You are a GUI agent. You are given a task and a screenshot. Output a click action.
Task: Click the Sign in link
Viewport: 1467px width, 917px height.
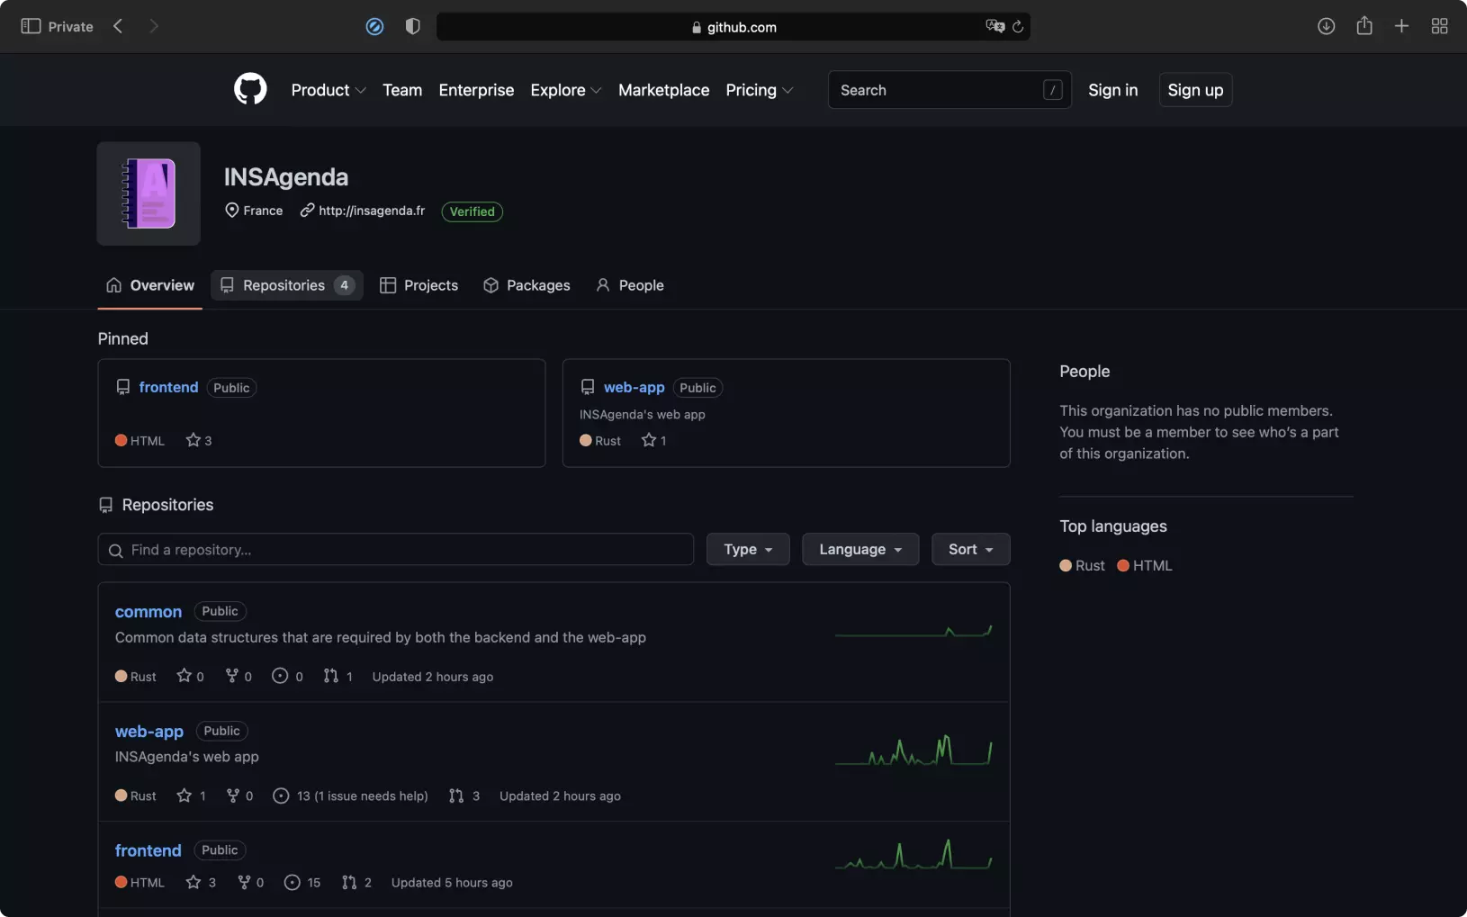point(1112,90)
